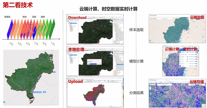Screen dimensions: 207x108
Task: Click the 5月 timeline label
Action: click(x=36, y=44)
